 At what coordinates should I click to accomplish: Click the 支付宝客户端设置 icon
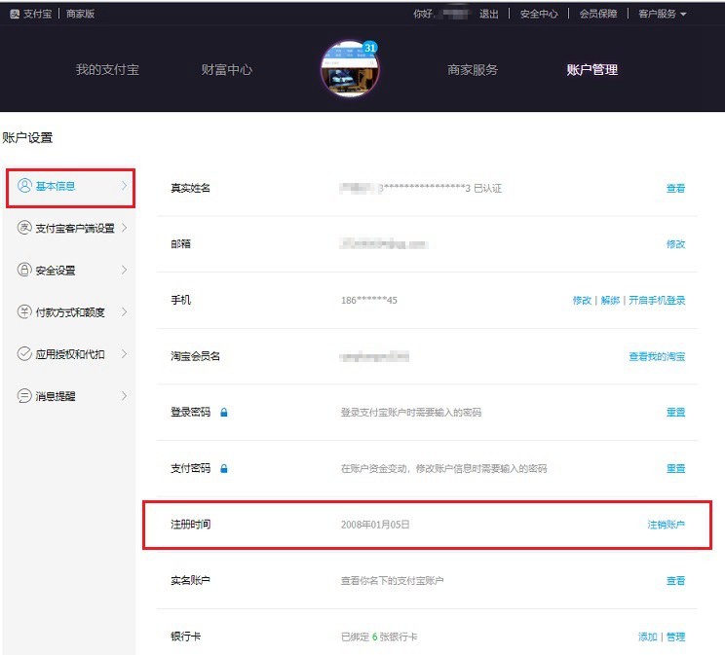(x=24, y=228)
